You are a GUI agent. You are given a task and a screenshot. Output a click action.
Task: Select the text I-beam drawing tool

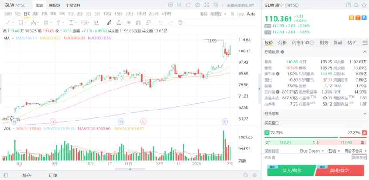[71, 23]
